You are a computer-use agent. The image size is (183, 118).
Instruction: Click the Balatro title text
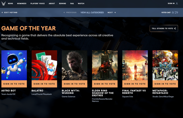[37, 91]
